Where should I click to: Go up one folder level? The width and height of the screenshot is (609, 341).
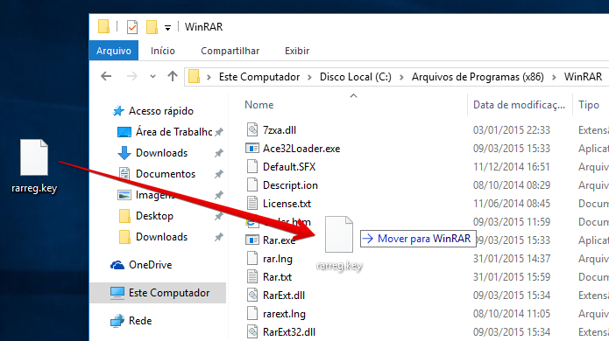(173, 76)
